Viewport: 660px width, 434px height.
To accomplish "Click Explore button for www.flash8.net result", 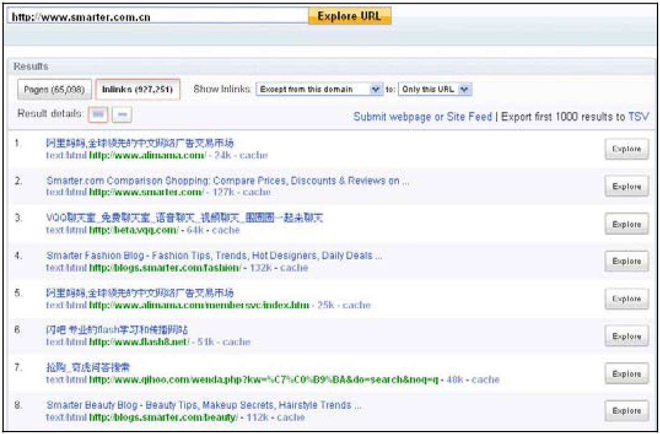I will coord(626,336).
